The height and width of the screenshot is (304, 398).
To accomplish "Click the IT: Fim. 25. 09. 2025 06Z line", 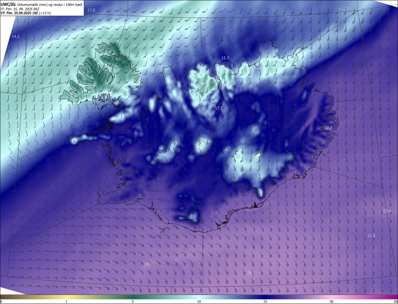I will click(x=20, y=9).
